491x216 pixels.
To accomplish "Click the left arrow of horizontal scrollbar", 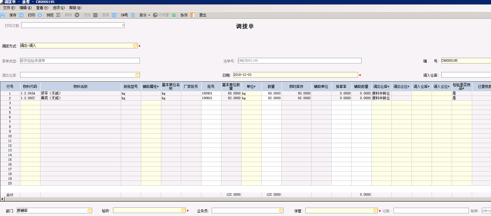I will pos(2,199).
